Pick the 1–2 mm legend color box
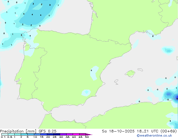This screenshot has height=138, width=178. click(x=18, y=134)
